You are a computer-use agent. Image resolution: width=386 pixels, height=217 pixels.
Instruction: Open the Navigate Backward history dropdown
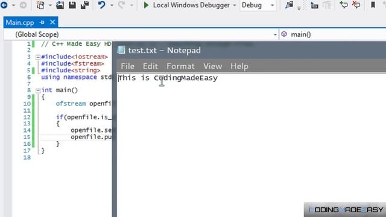click(13, 5)
